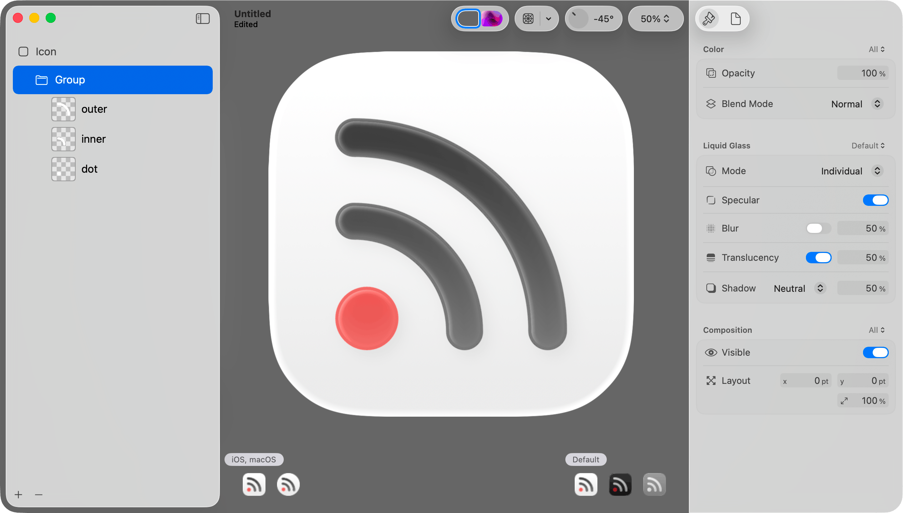Open the document inspector icon
The width and height of the screenshot is (903, 513).
(x=736, y=19)
